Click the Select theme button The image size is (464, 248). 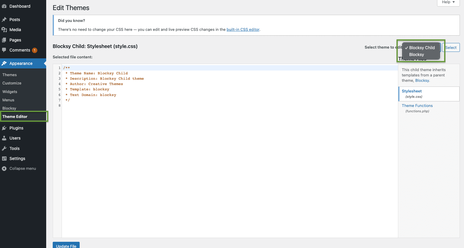[x=451, y=47]
